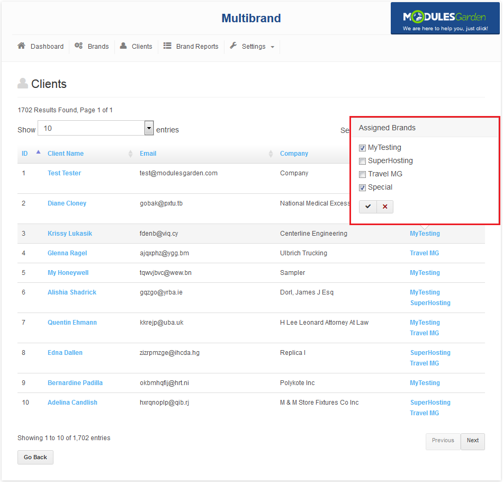Click Travel MG brand for Adelina Candlish
The height and width of the screenshot is (482, 503).
424,413
